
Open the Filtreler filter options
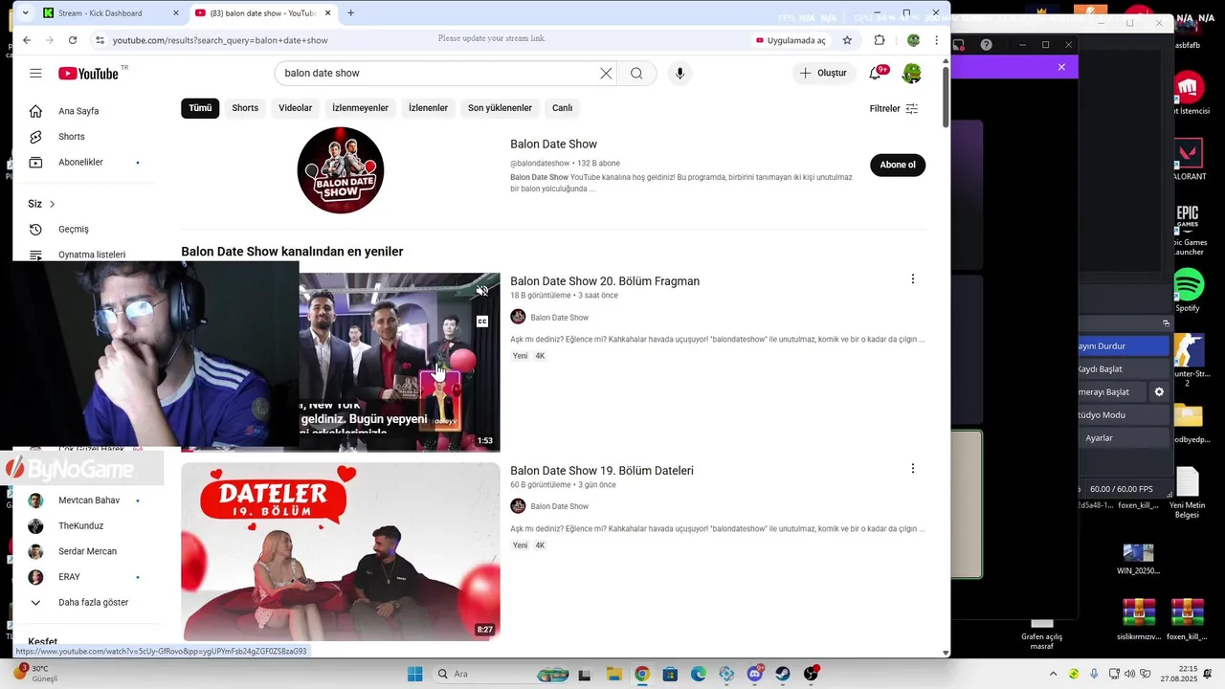894,109
